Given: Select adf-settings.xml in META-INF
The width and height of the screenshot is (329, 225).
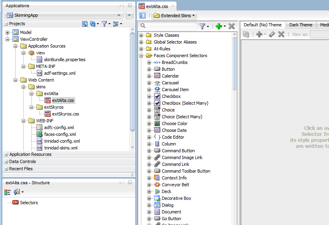Looking at the screenshot, I should tap(60, 73).
